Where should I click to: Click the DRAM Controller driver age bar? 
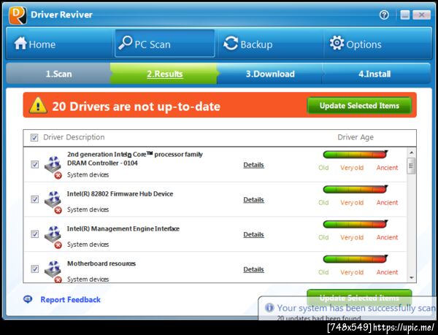(x=355, y=155)
